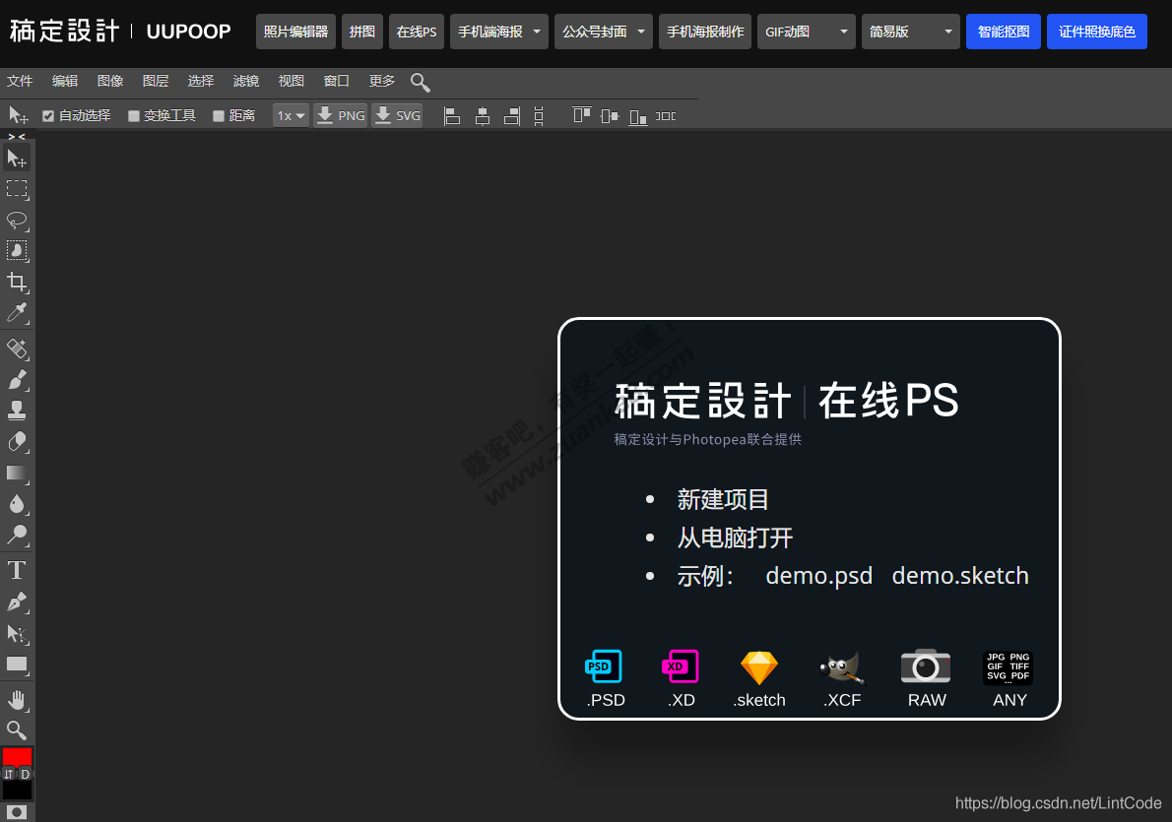
Task: Select the Gradient tool
Action: (17, 473)
